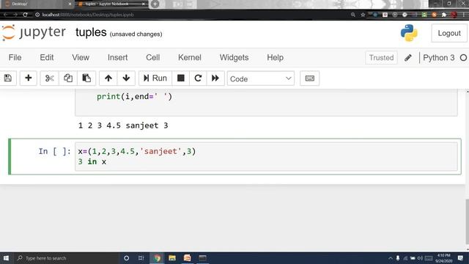The width and height of the screenshot is (469, 264).
Task: Interrupt the kernel with the stop icon
Action: click(181, 78)
